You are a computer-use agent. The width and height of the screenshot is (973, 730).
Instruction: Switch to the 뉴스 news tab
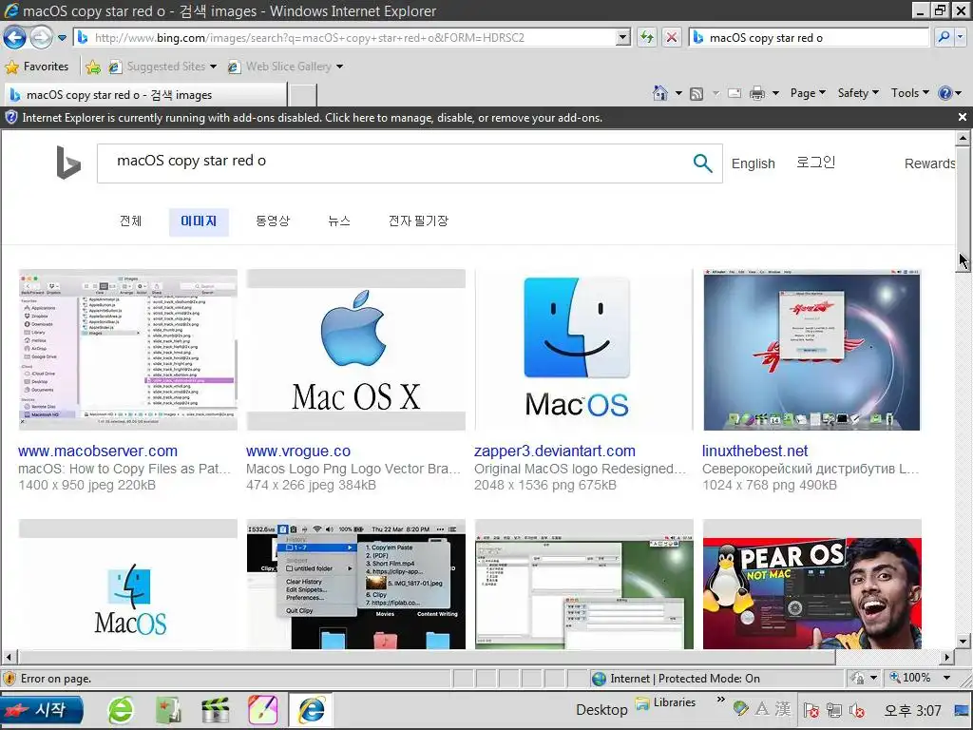[x=339, y=221]
